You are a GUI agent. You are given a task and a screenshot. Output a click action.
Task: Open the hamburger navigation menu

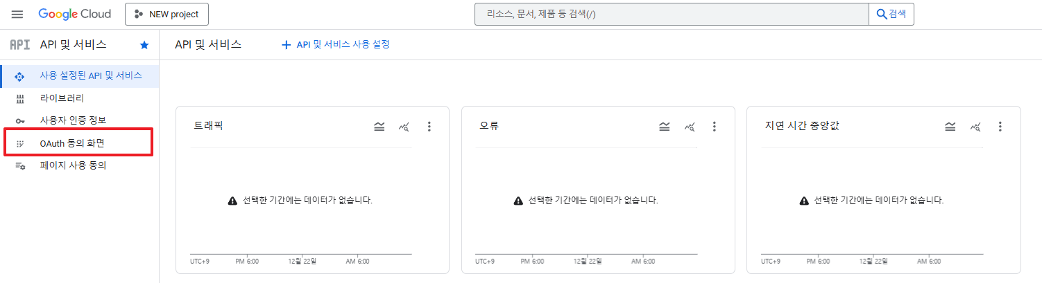17,15
